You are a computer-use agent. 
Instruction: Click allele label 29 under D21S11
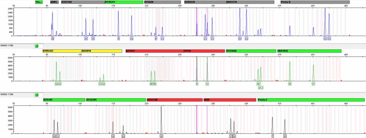coord(151,84)
